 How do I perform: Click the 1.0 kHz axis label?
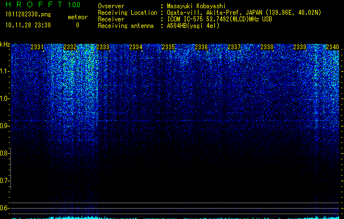coord(5,99)
